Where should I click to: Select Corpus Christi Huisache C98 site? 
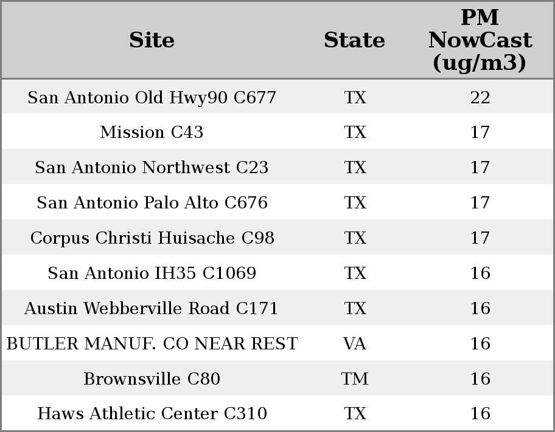(152, 238)
